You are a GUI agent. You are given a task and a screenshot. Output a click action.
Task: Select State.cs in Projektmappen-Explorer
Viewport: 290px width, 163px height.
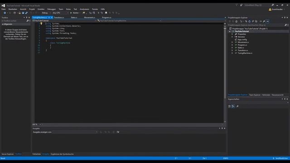(241, 48)
